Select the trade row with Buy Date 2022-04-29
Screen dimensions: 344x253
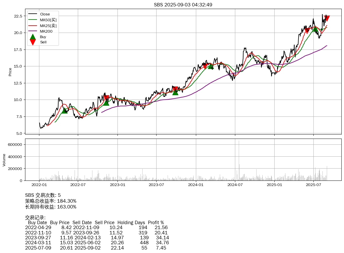[x=96, y=227]
